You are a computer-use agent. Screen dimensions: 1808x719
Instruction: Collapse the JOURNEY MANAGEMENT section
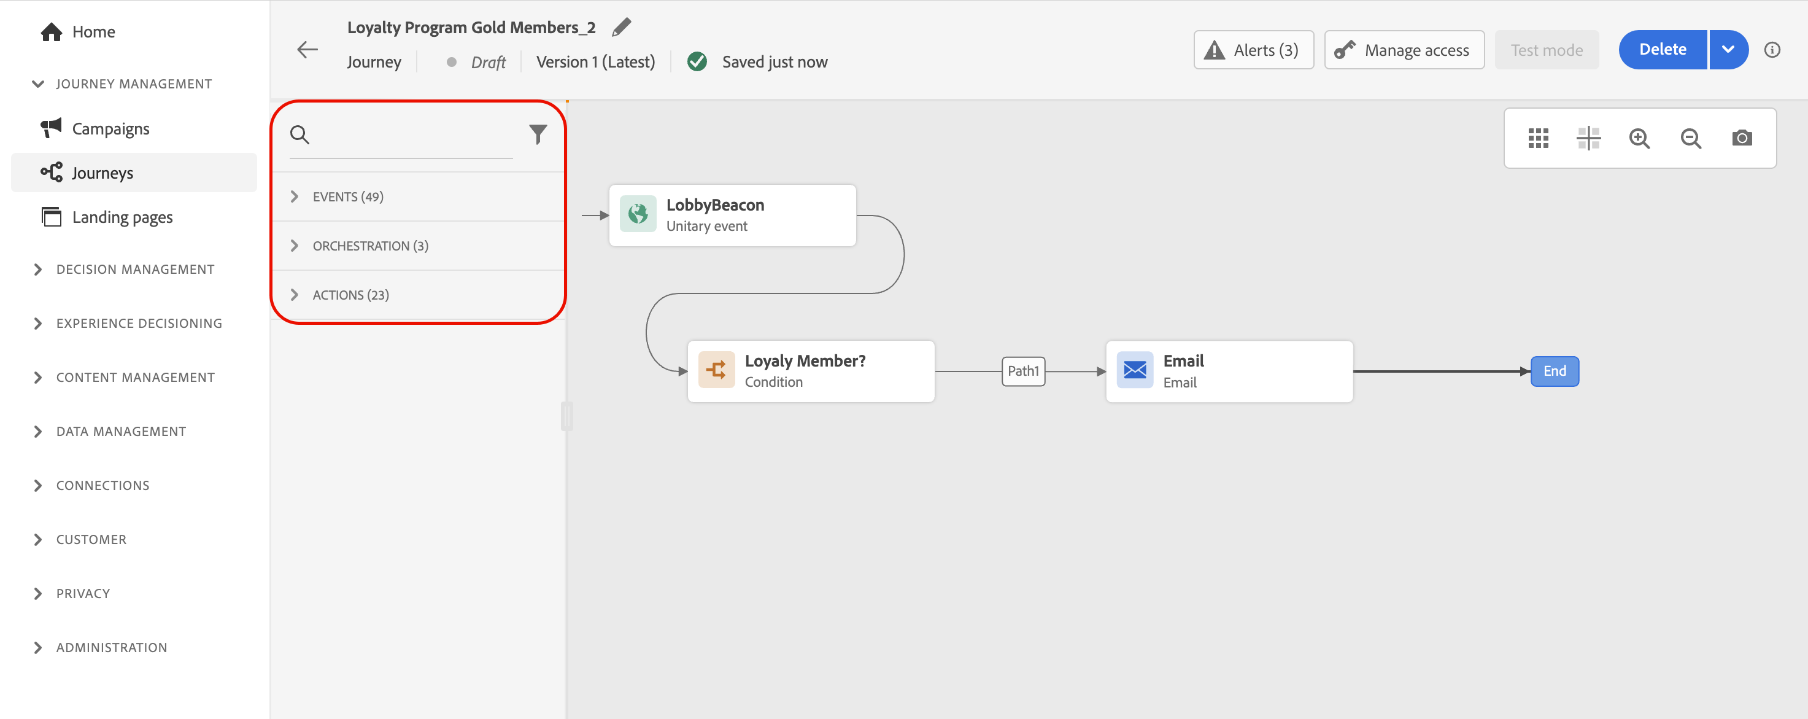pyautogui.click(x=39, y=84)
